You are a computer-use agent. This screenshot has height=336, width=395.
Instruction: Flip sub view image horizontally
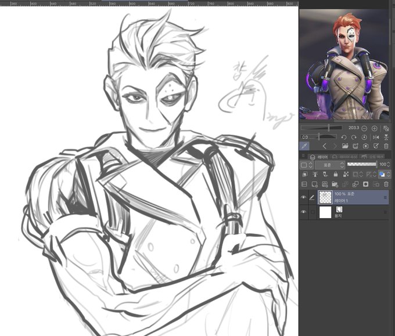point(376,137)
